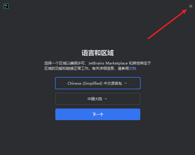Open the Chinese (Simplified) language dropdown

[98, 83]
